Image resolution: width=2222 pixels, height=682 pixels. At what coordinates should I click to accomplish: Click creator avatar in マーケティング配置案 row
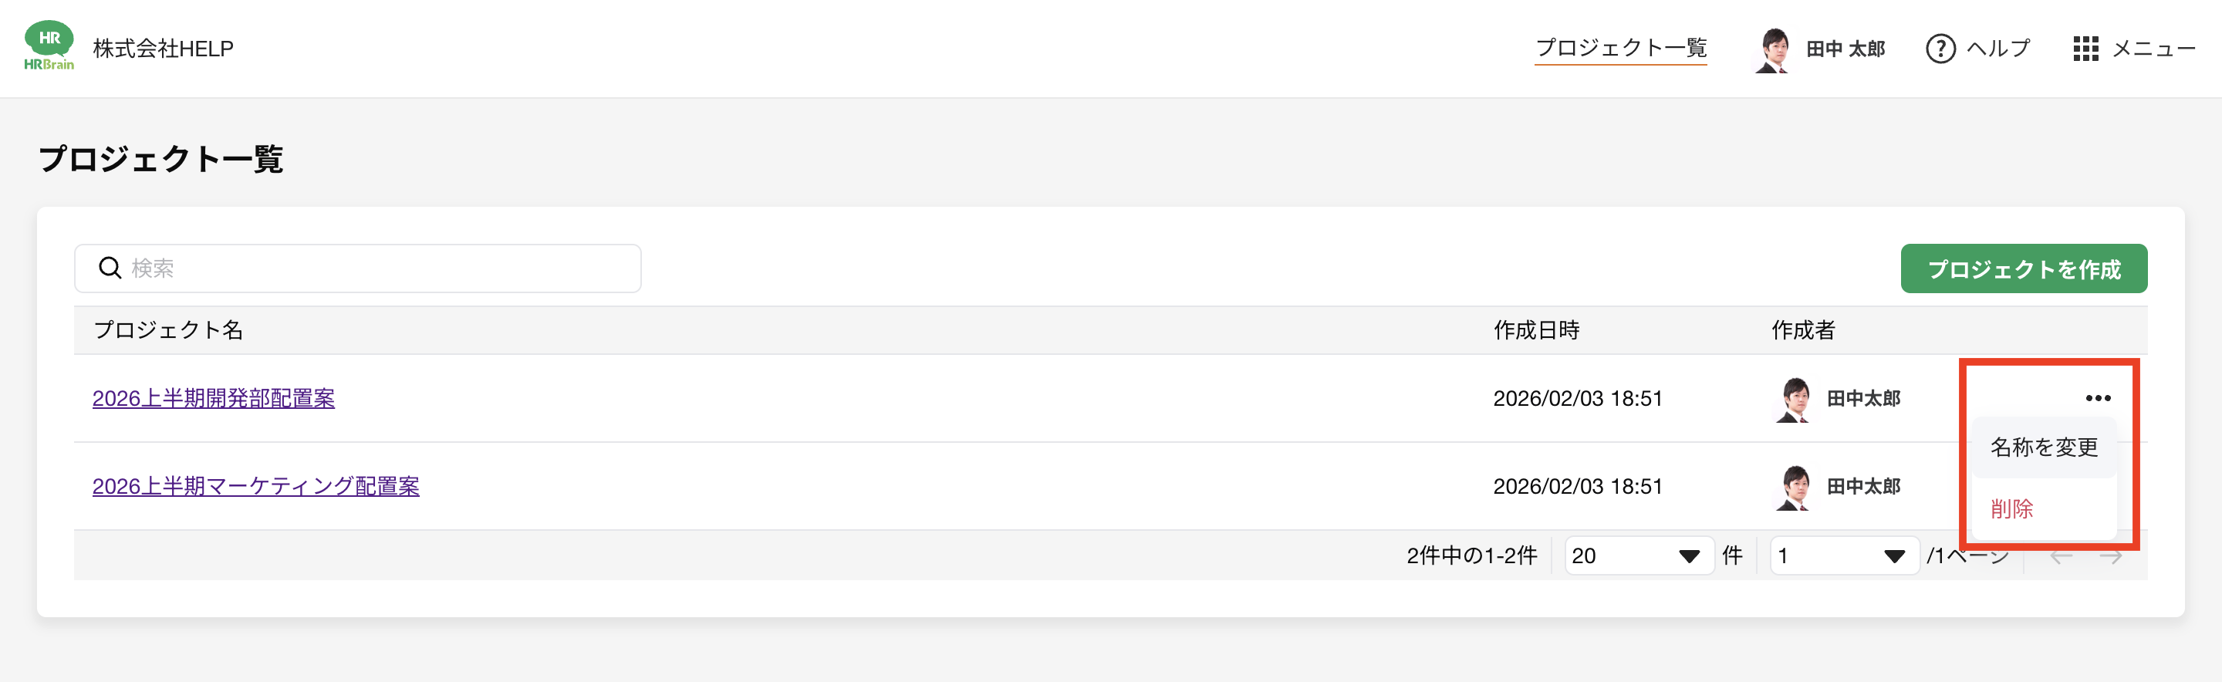pos(1793,487)
